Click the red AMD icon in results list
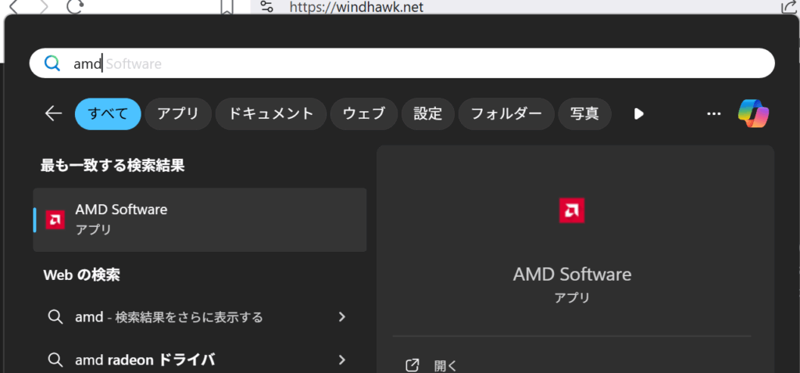The image size is (800, 373). pyautogui.click(x=55, y=220)
